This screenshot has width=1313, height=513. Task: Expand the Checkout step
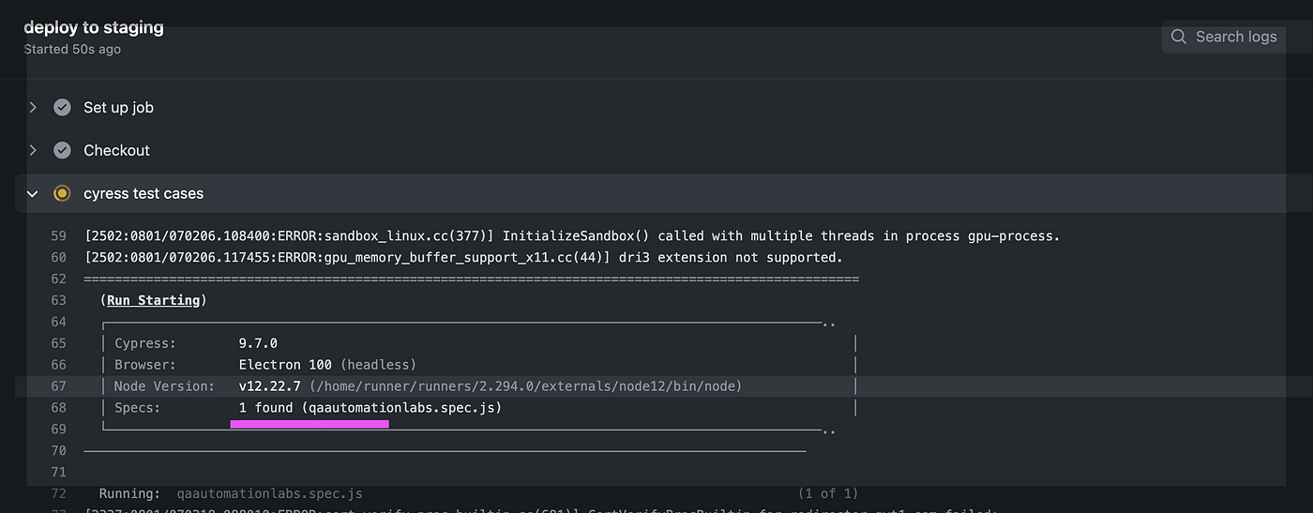(33, 150)
